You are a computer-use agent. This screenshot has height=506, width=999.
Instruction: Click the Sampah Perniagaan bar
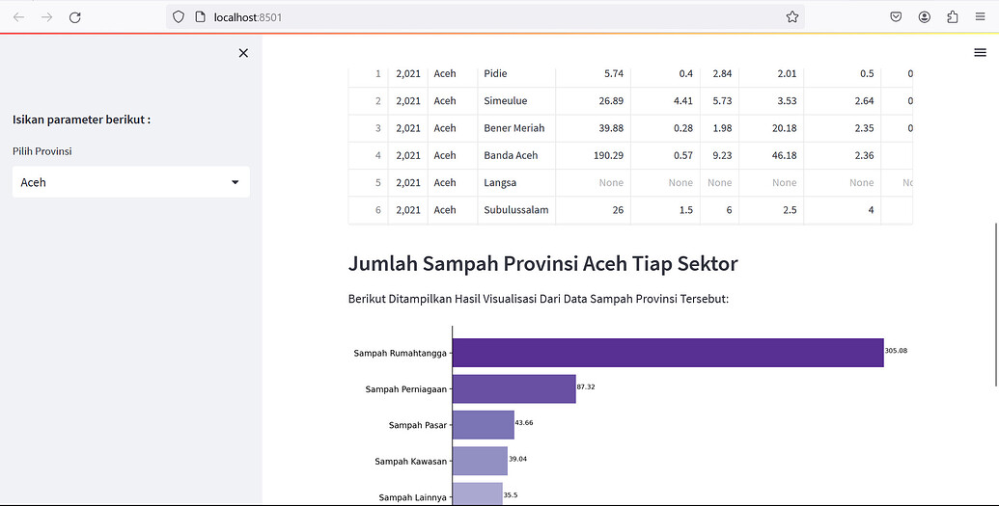[x=514, y=388]
